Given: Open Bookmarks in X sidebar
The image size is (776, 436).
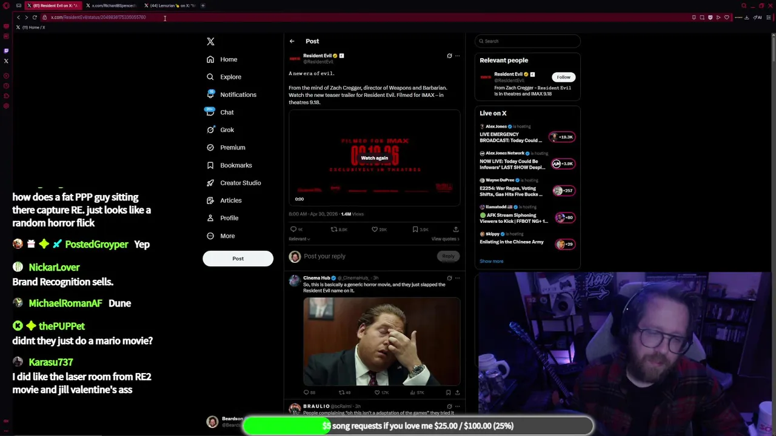Looking at the screenshot, I should point(229,165).
